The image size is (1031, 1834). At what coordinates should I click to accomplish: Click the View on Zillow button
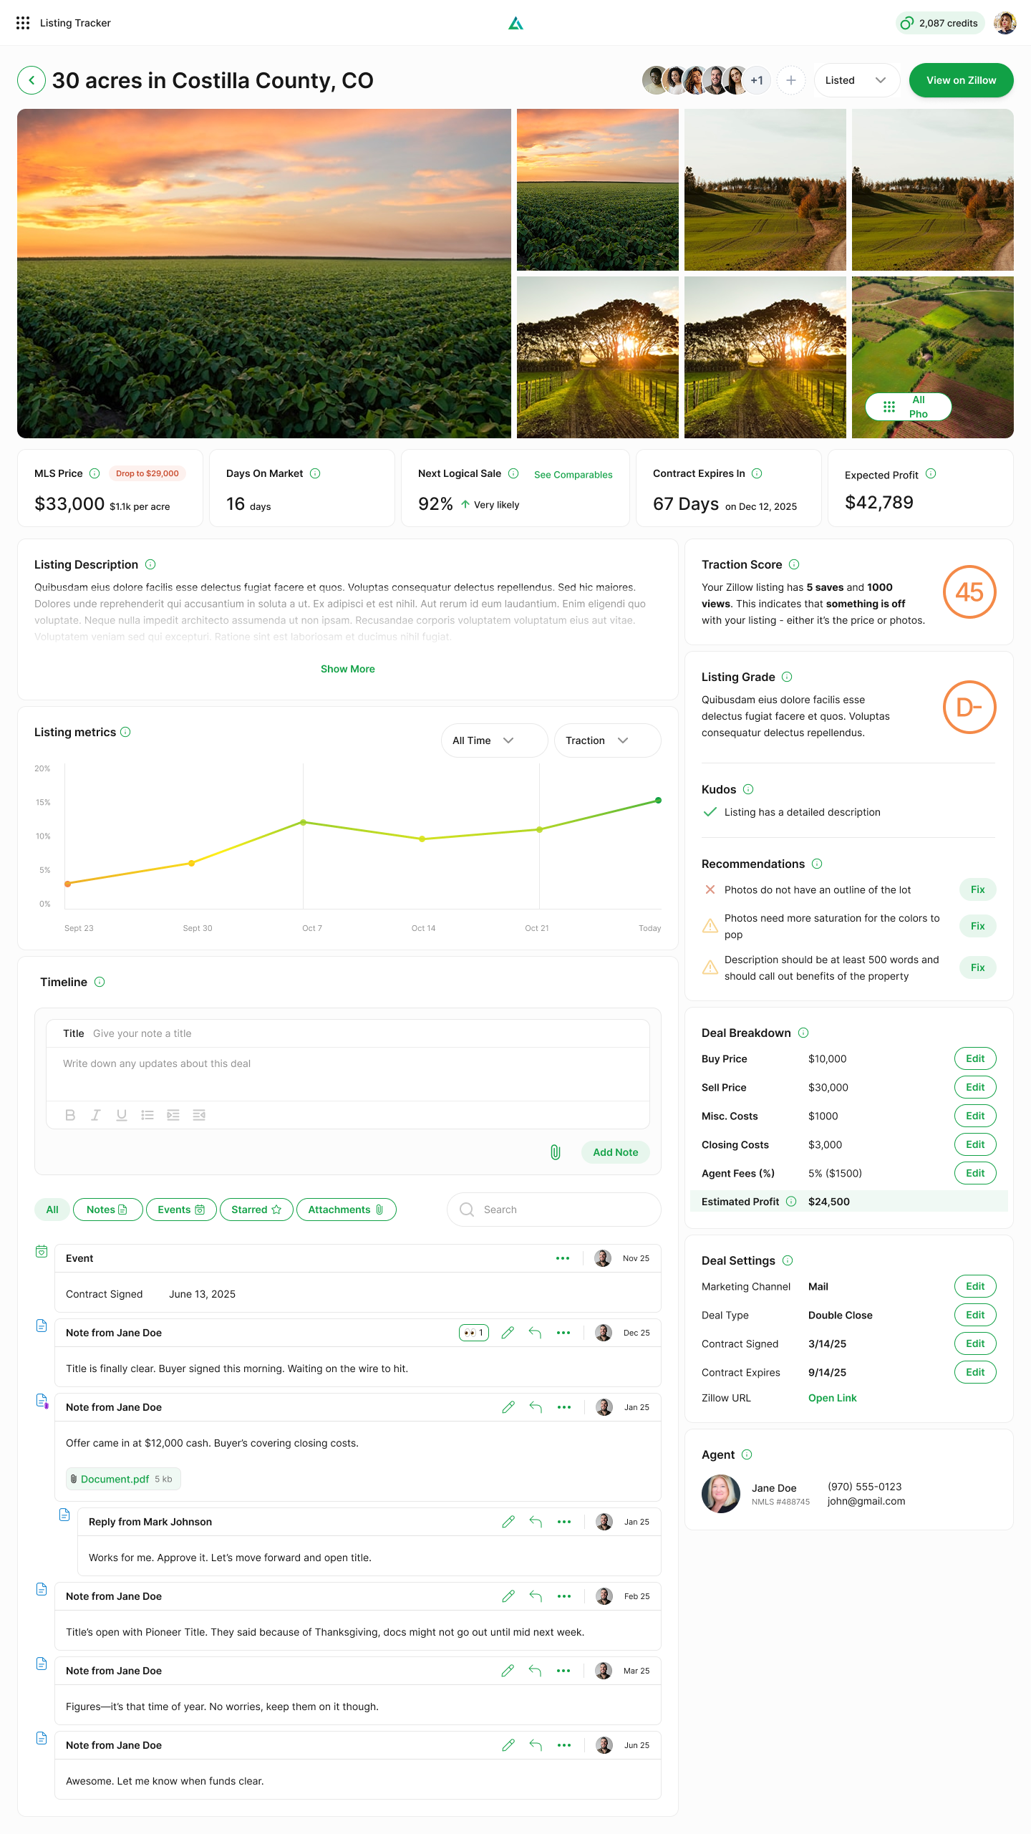961,80
